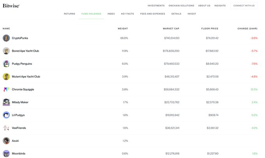The height and width of the screenshot is (158, 265).
Task: Click the Lil Pudgys name
Action: [18, 115]
